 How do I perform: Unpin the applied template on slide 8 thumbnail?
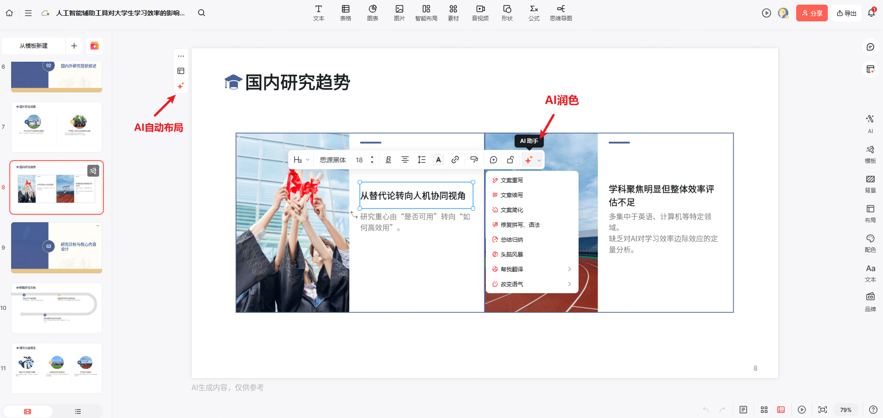[x=93, y=171]
